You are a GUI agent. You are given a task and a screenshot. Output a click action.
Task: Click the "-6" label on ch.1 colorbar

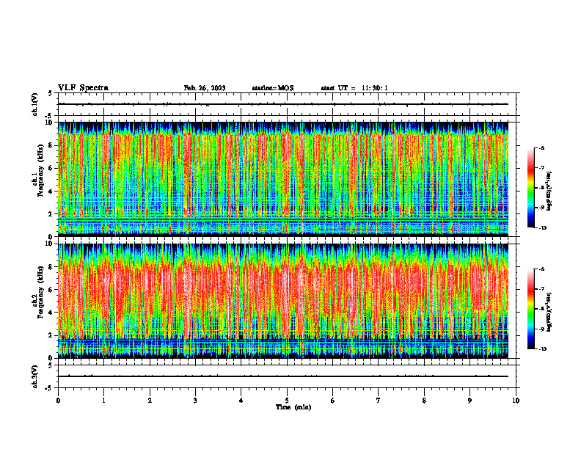542,148
